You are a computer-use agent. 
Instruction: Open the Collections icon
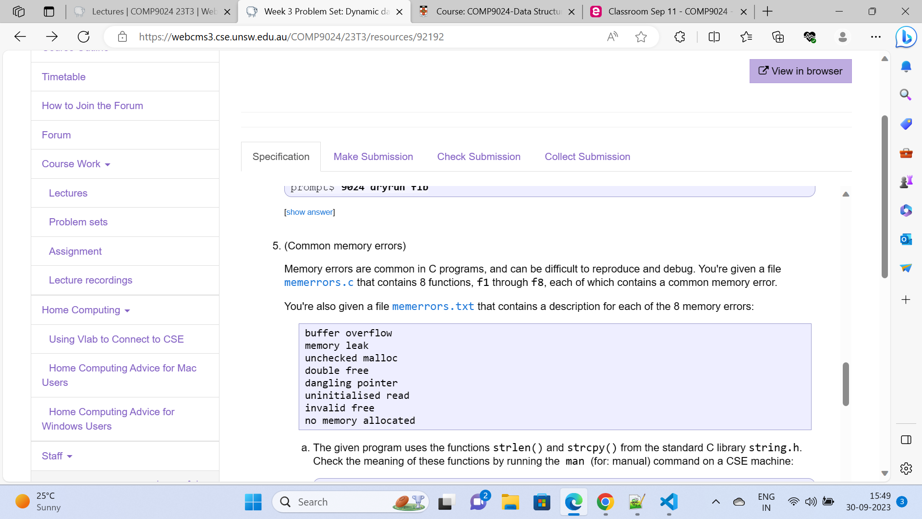[778, 37]
